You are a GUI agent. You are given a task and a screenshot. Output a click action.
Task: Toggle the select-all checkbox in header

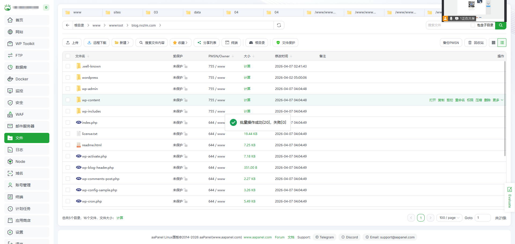68,56
